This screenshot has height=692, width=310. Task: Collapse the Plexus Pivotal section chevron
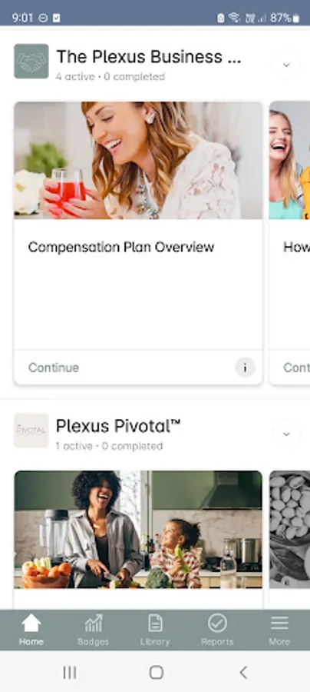(x=286, y=434)
